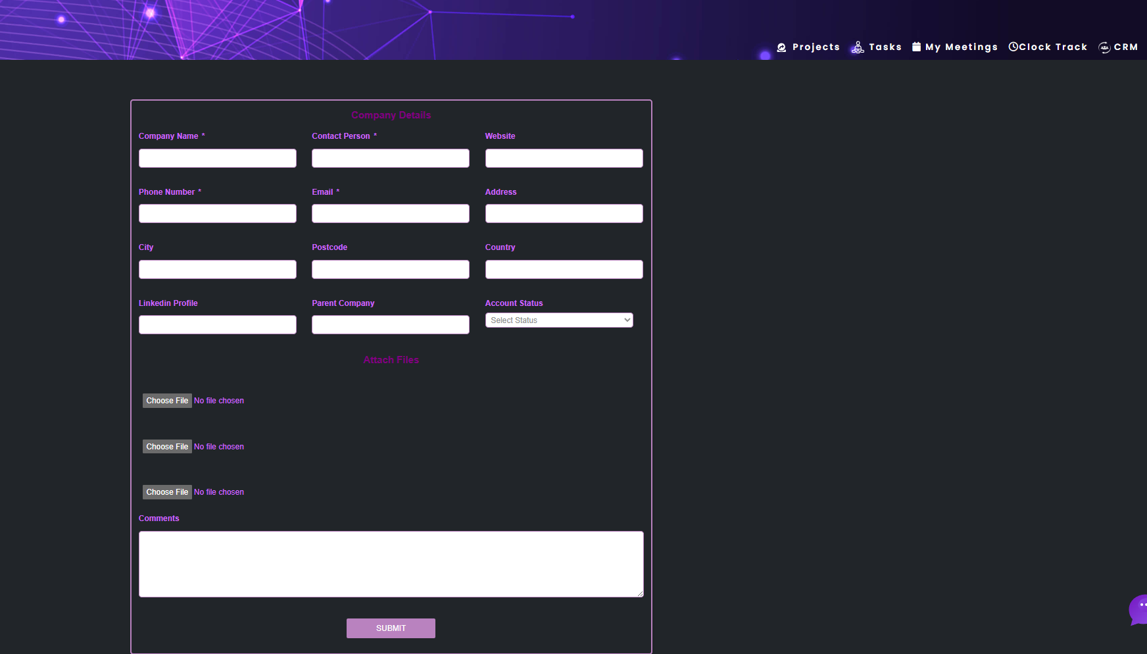Click into the Parent Company field
The height and width of the screenshot is (654, 1147).
391,325
